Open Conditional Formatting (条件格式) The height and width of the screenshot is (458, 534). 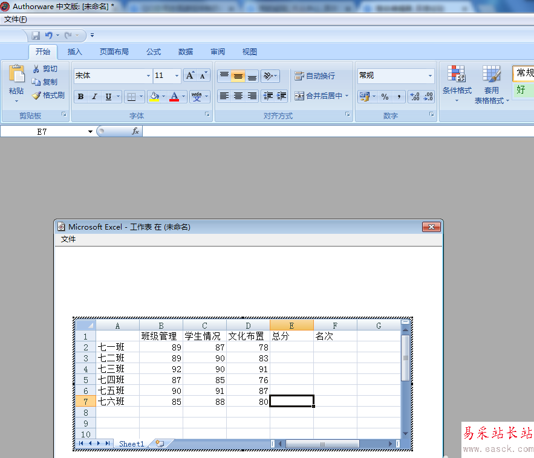pyautogui.click(x=457, y=85)
